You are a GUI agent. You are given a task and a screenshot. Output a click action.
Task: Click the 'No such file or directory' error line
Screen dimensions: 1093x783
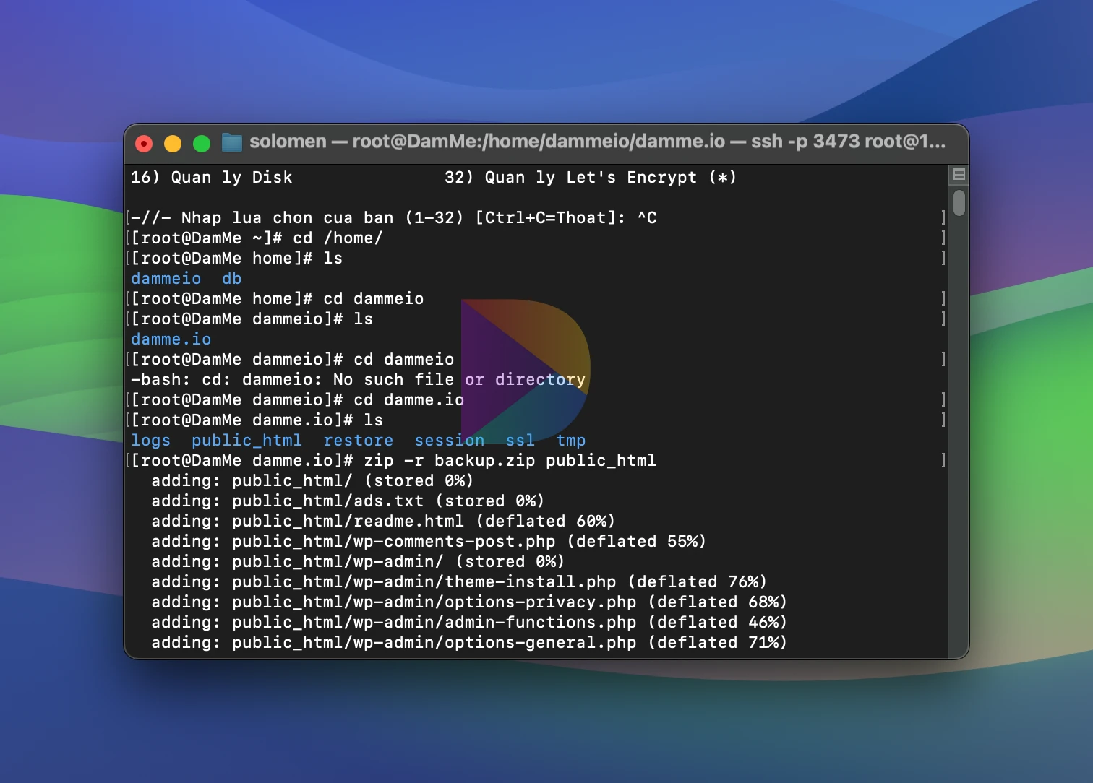358,380
